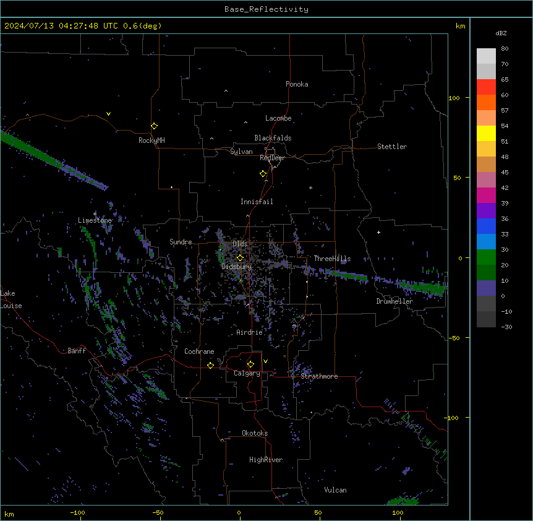Click the Limestone label

[x=95, y=220]
